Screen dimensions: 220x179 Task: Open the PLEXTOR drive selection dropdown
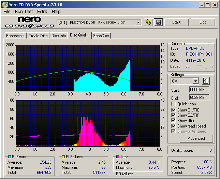(x=138, y=23)
